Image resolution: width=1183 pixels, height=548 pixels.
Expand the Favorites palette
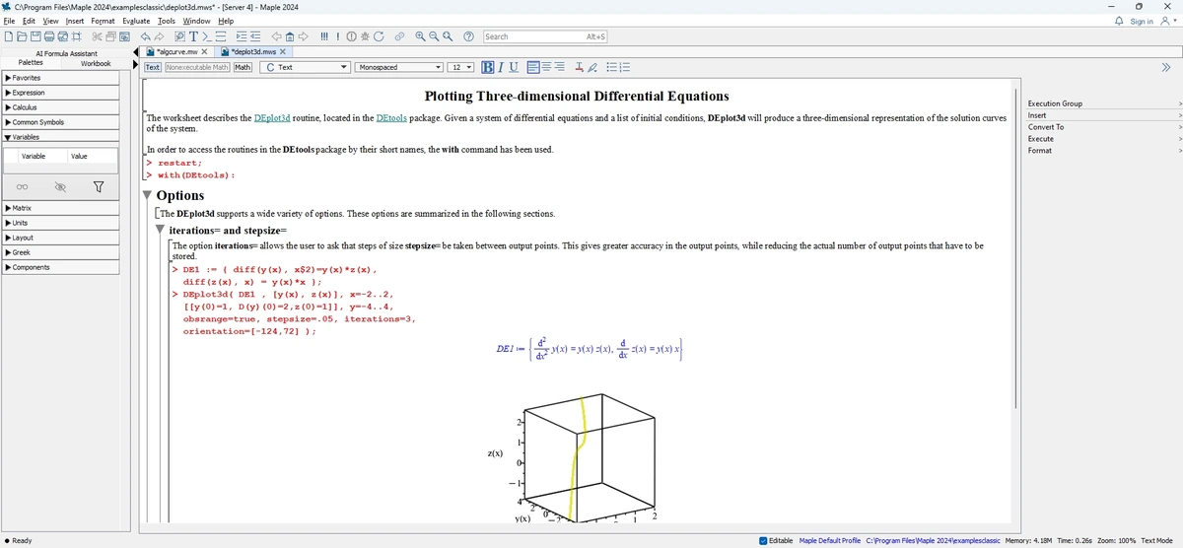coord(60,77)
